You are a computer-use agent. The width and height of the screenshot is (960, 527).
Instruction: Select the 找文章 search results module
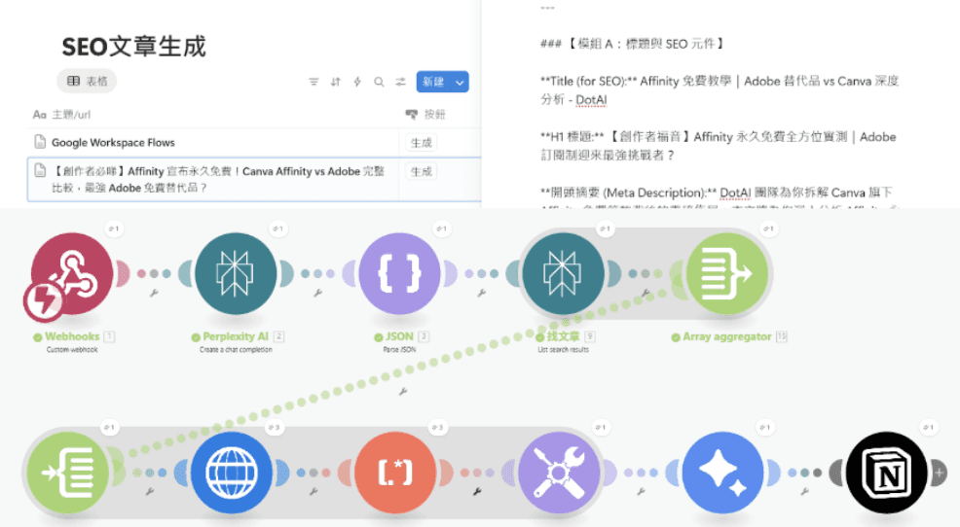pyautogui.click(x=563, y=273)
